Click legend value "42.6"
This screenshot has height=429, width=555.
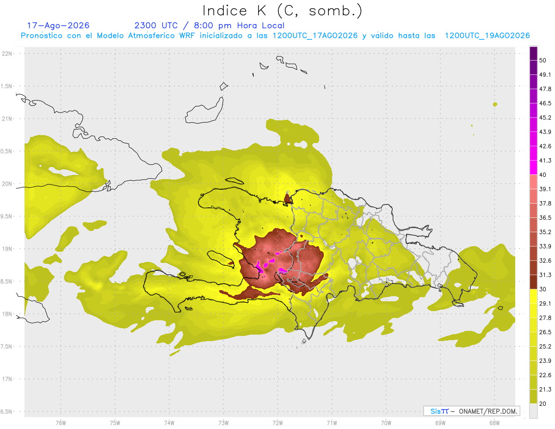(545, 146)
